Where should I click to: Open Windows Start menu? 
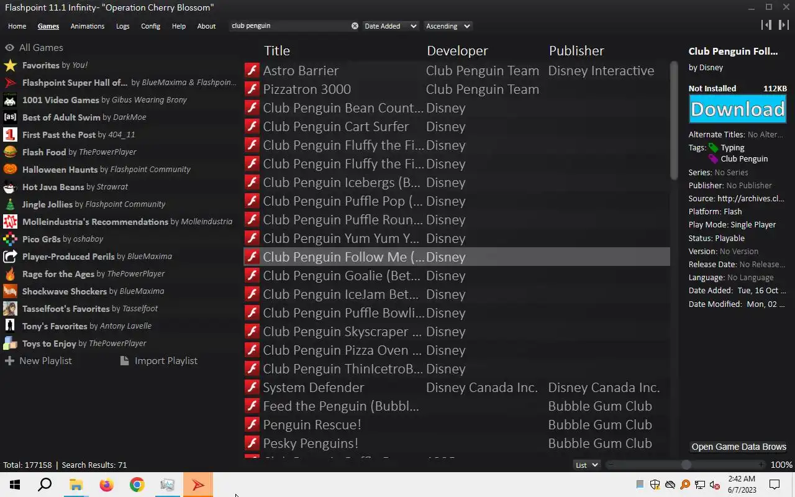click(x=15, y=485)
